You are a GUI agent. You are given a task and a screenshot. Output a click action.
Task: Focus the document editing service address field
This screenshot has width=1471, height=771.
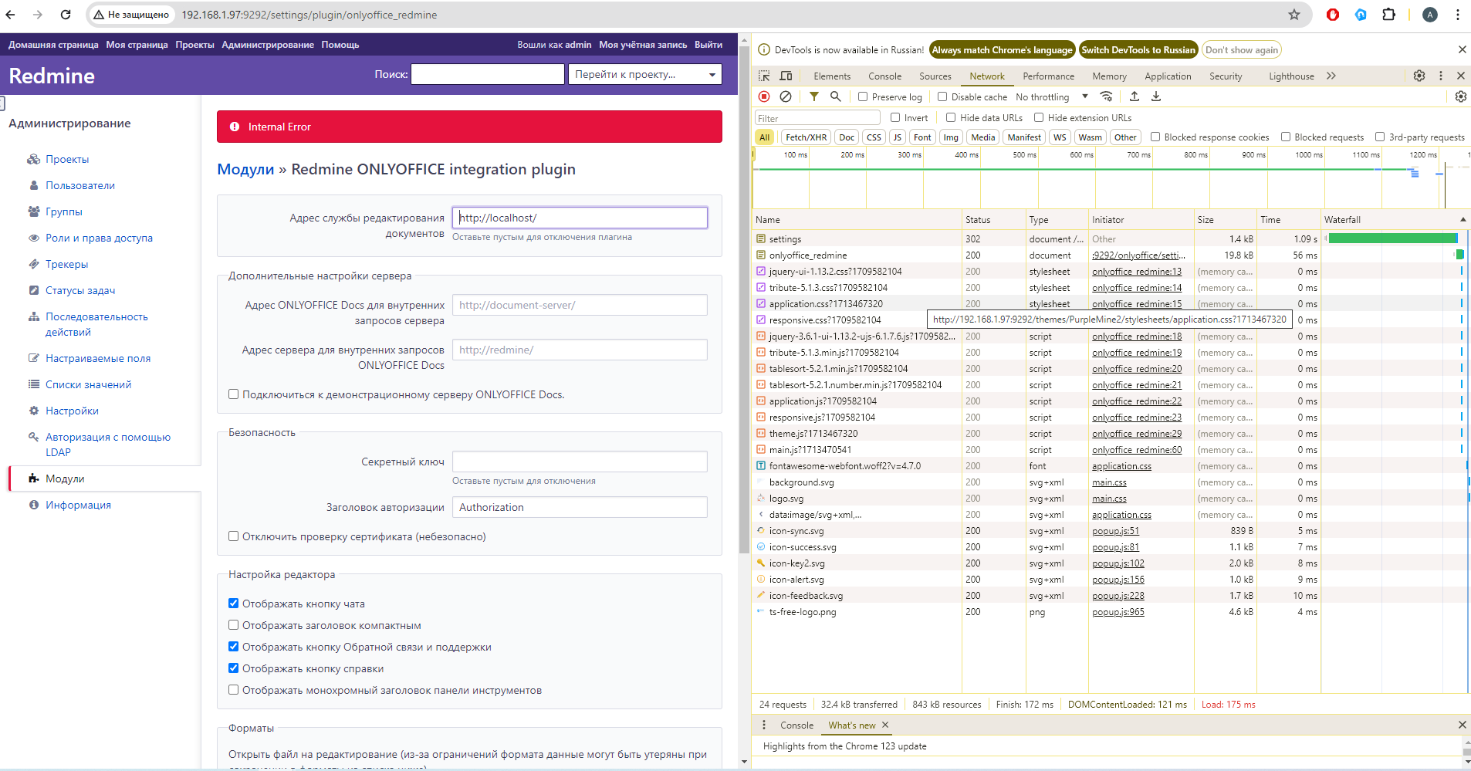tap(580, 218)
